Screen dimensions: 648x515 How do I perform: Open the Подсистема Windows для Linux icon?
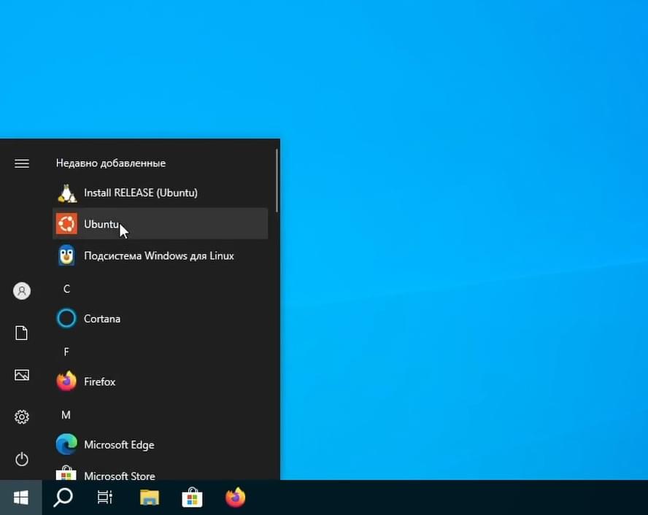pos(66,255)
